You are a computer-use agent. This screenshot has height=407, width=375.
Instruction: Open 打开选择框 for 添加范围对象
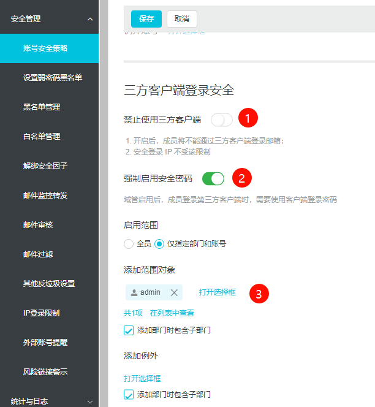[x=217, y=292]
